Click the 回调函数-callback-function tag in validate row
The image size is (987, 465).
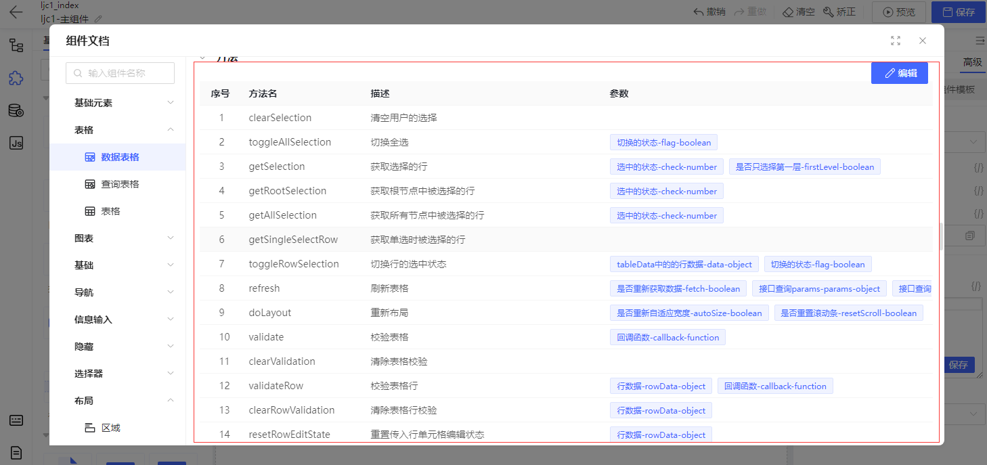point(667,337)
